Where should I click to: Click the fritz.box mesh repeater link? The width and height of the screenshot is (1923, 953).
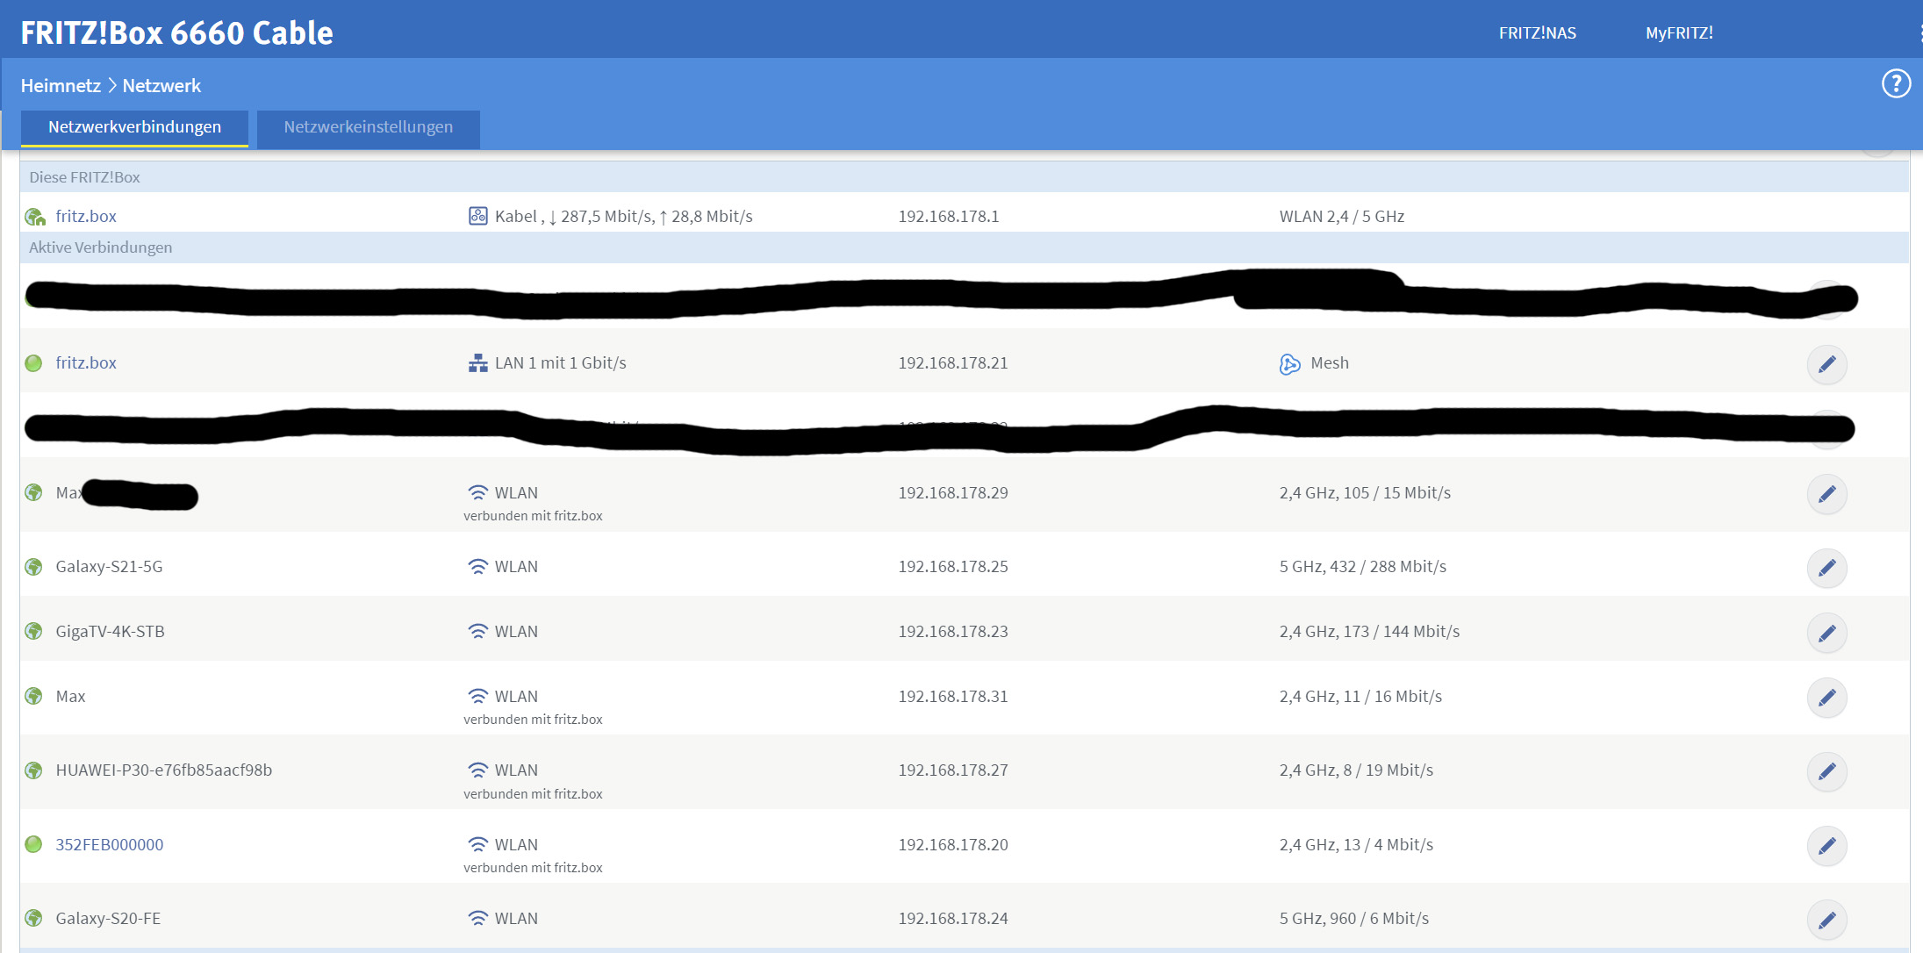(86, 362)
